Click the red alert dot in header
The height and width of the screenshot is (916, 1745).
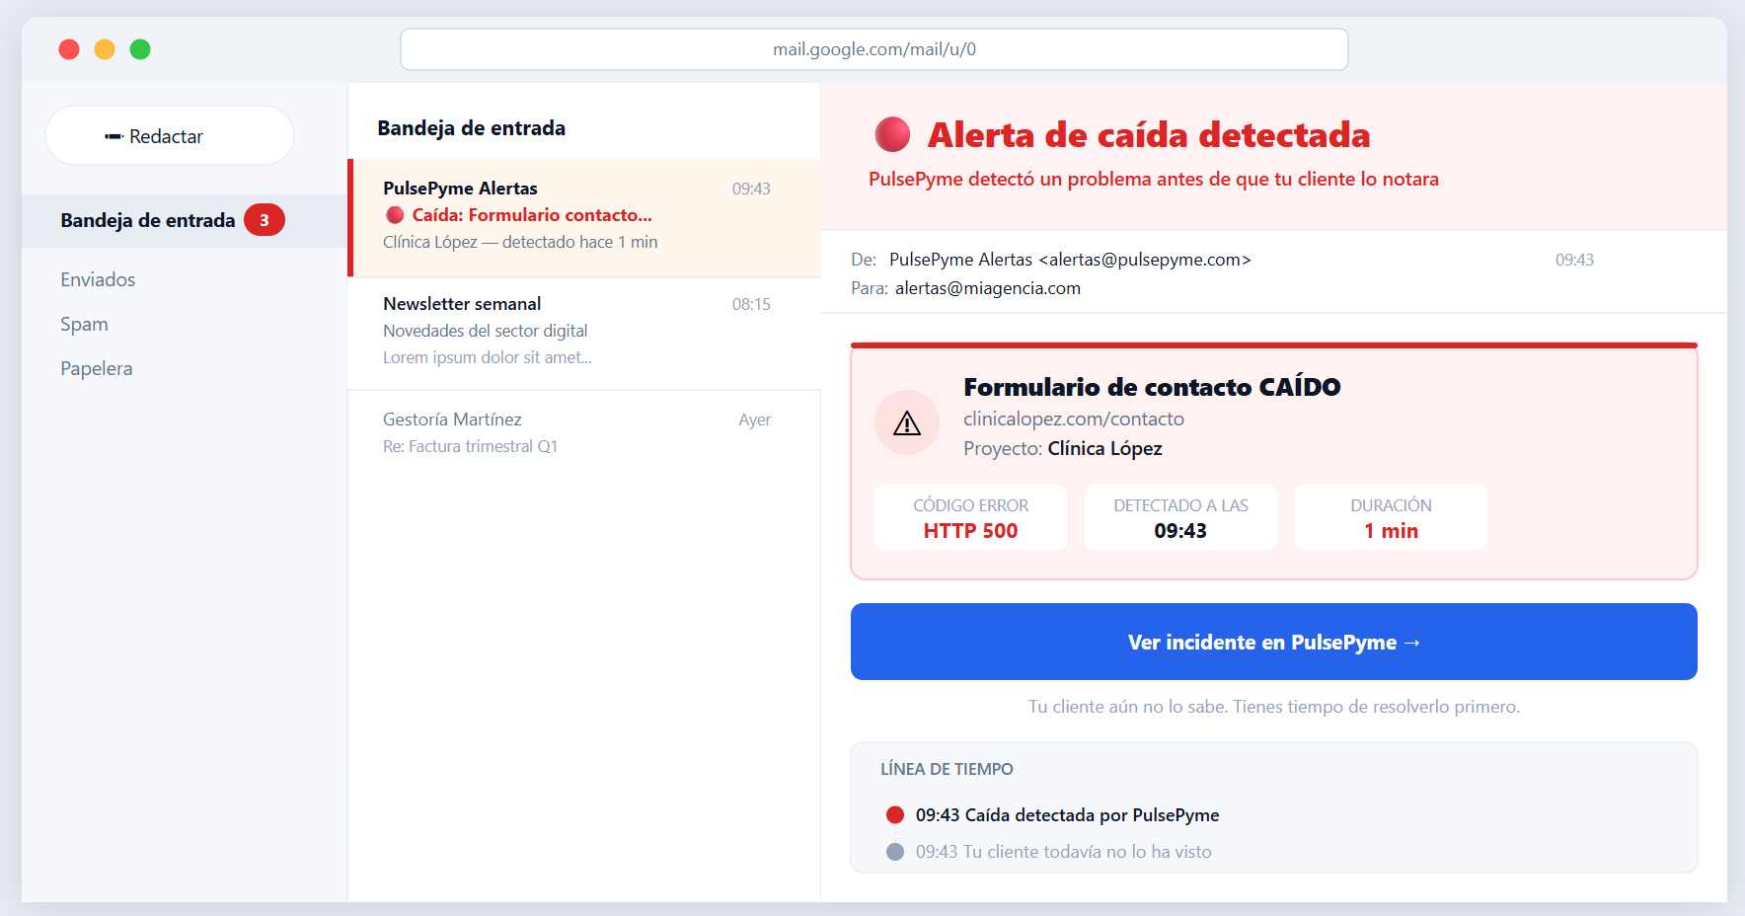[892, 134]
